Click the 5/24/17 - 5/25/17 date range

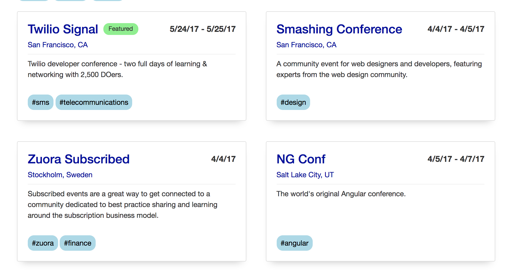click(202, 29)
